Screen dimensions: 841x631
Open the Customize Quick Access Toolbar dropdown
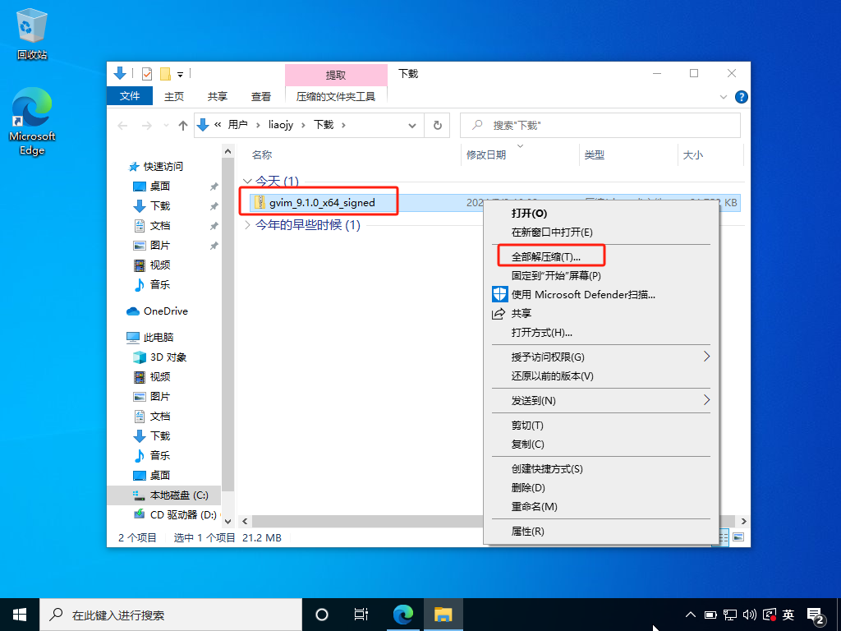(x=180, y=74)
